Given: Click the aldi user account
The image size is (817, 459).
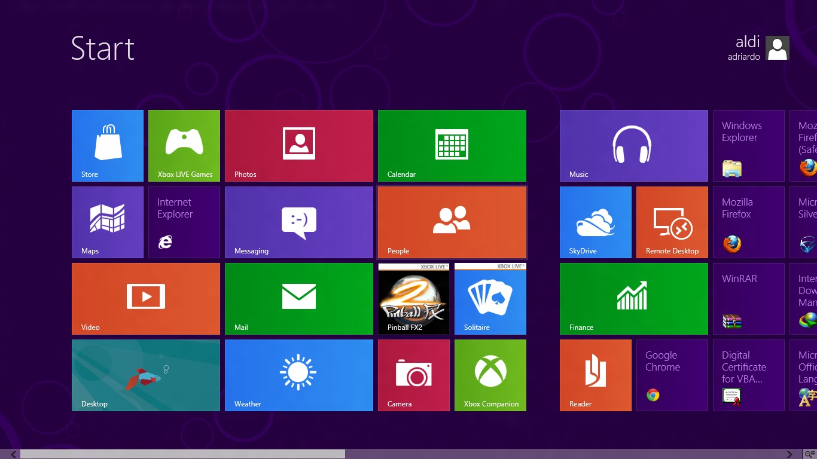Looking at the screenshot, I should [760, 48].
